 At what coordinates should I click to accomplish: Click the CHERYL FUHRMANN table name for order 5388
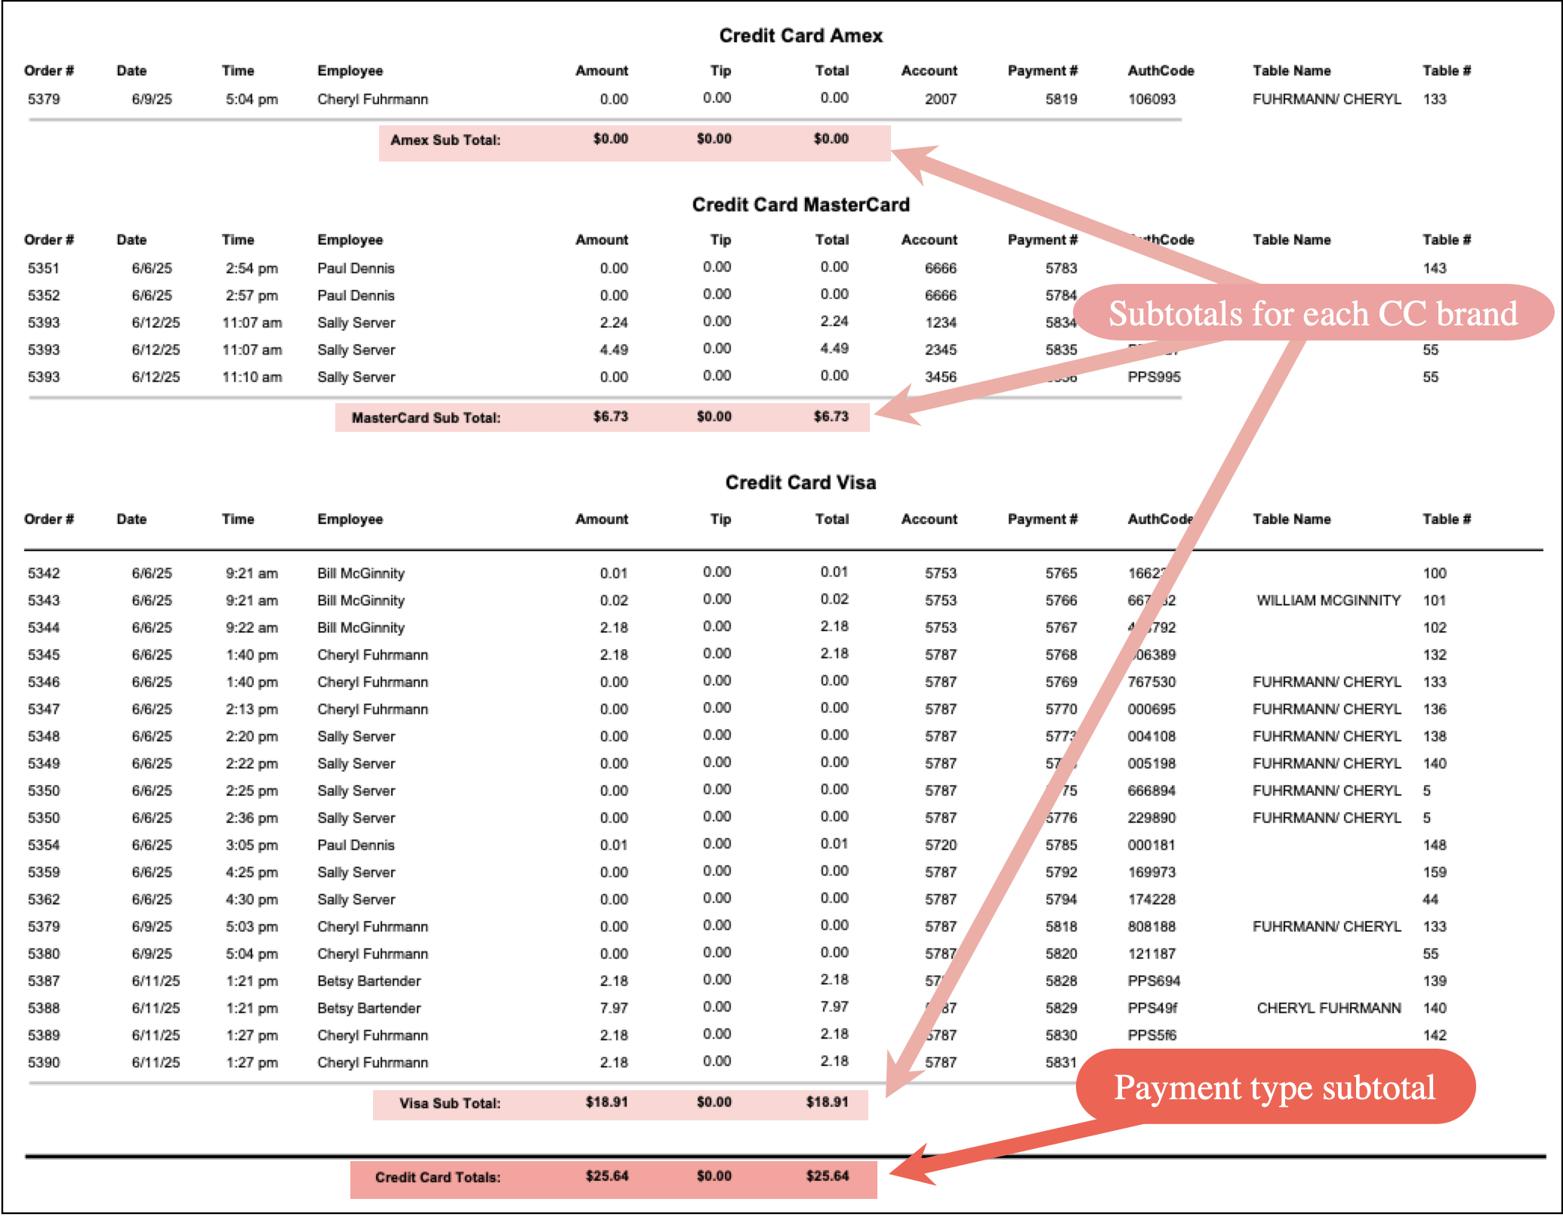coord(1328,1008)
